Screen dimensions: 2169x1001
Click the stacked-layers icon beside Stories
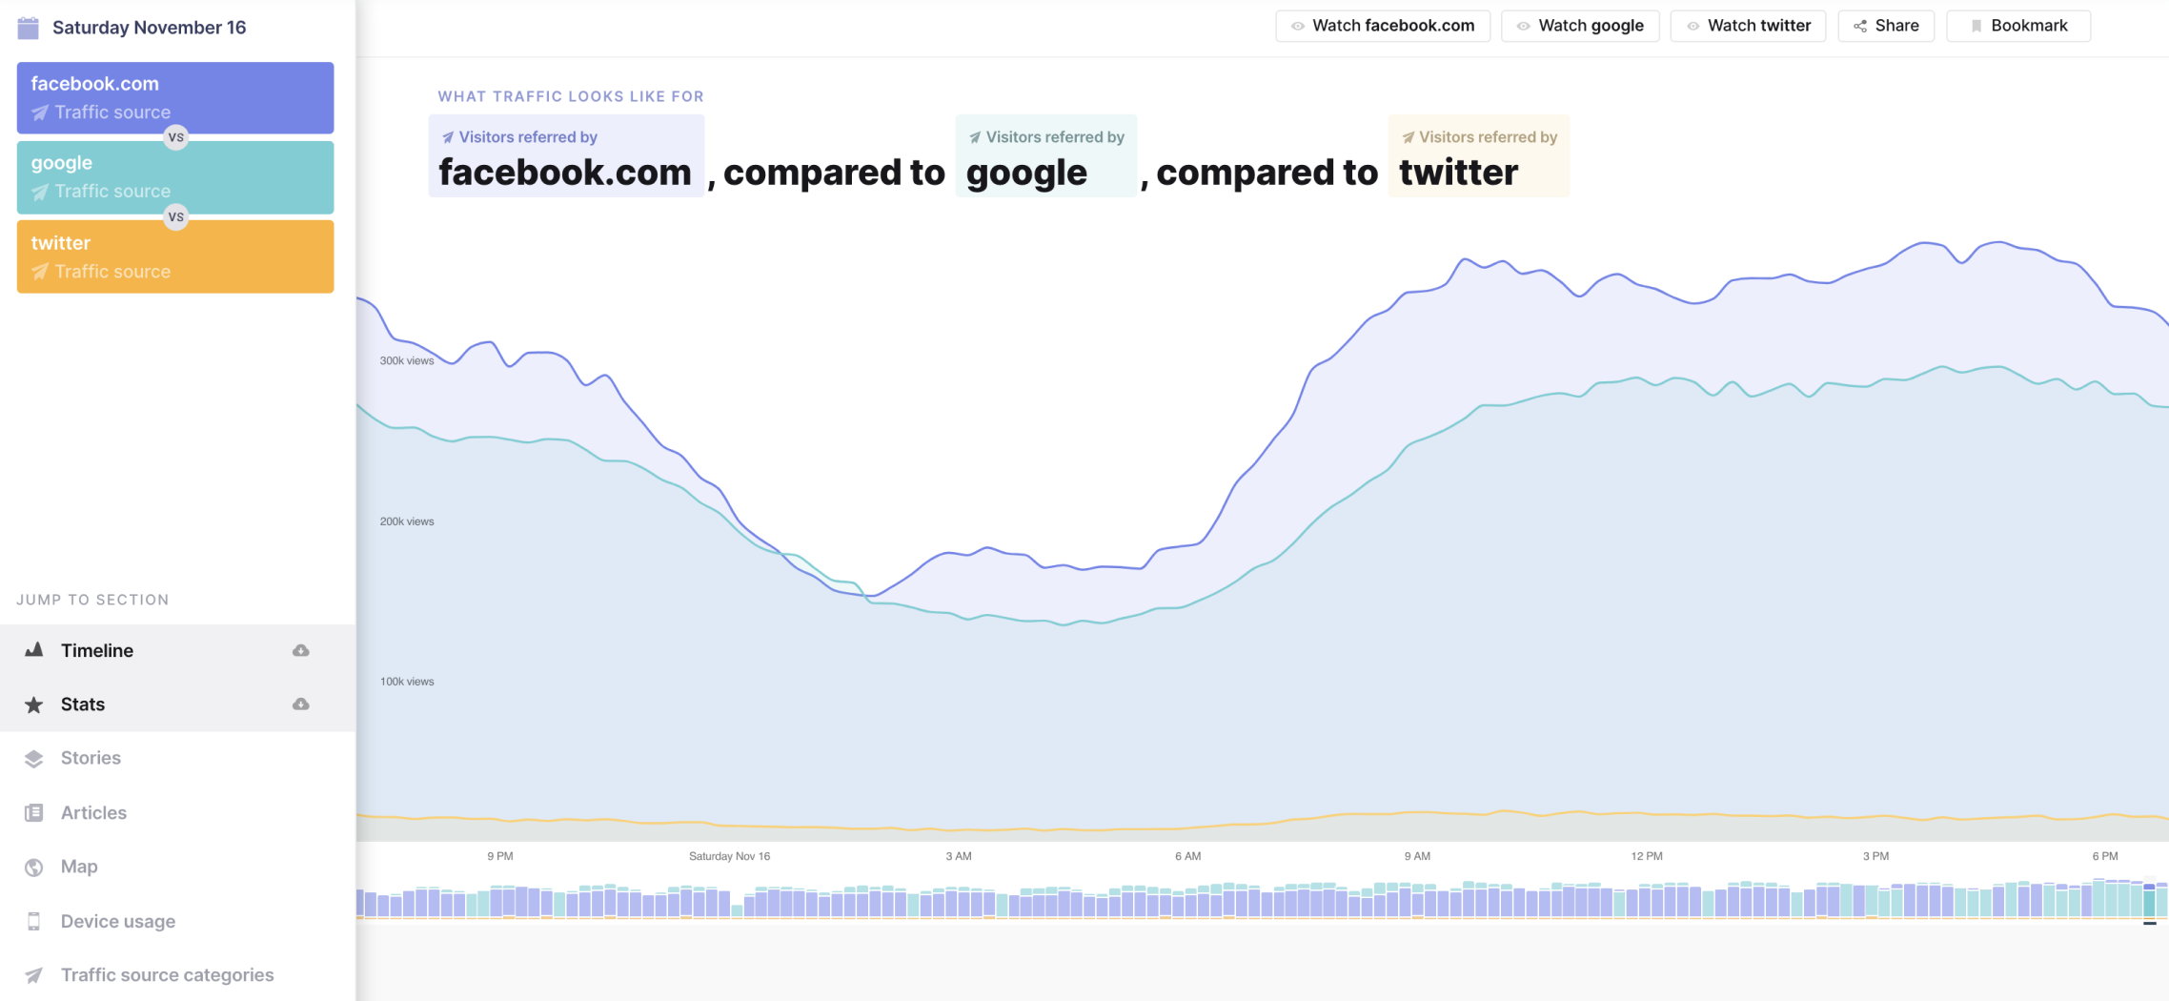coord(34,757)
